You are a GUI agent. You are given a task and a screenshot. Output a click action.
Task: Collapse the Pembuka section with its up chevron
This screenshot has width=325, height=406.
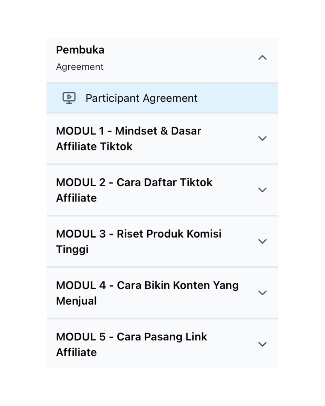262,57
